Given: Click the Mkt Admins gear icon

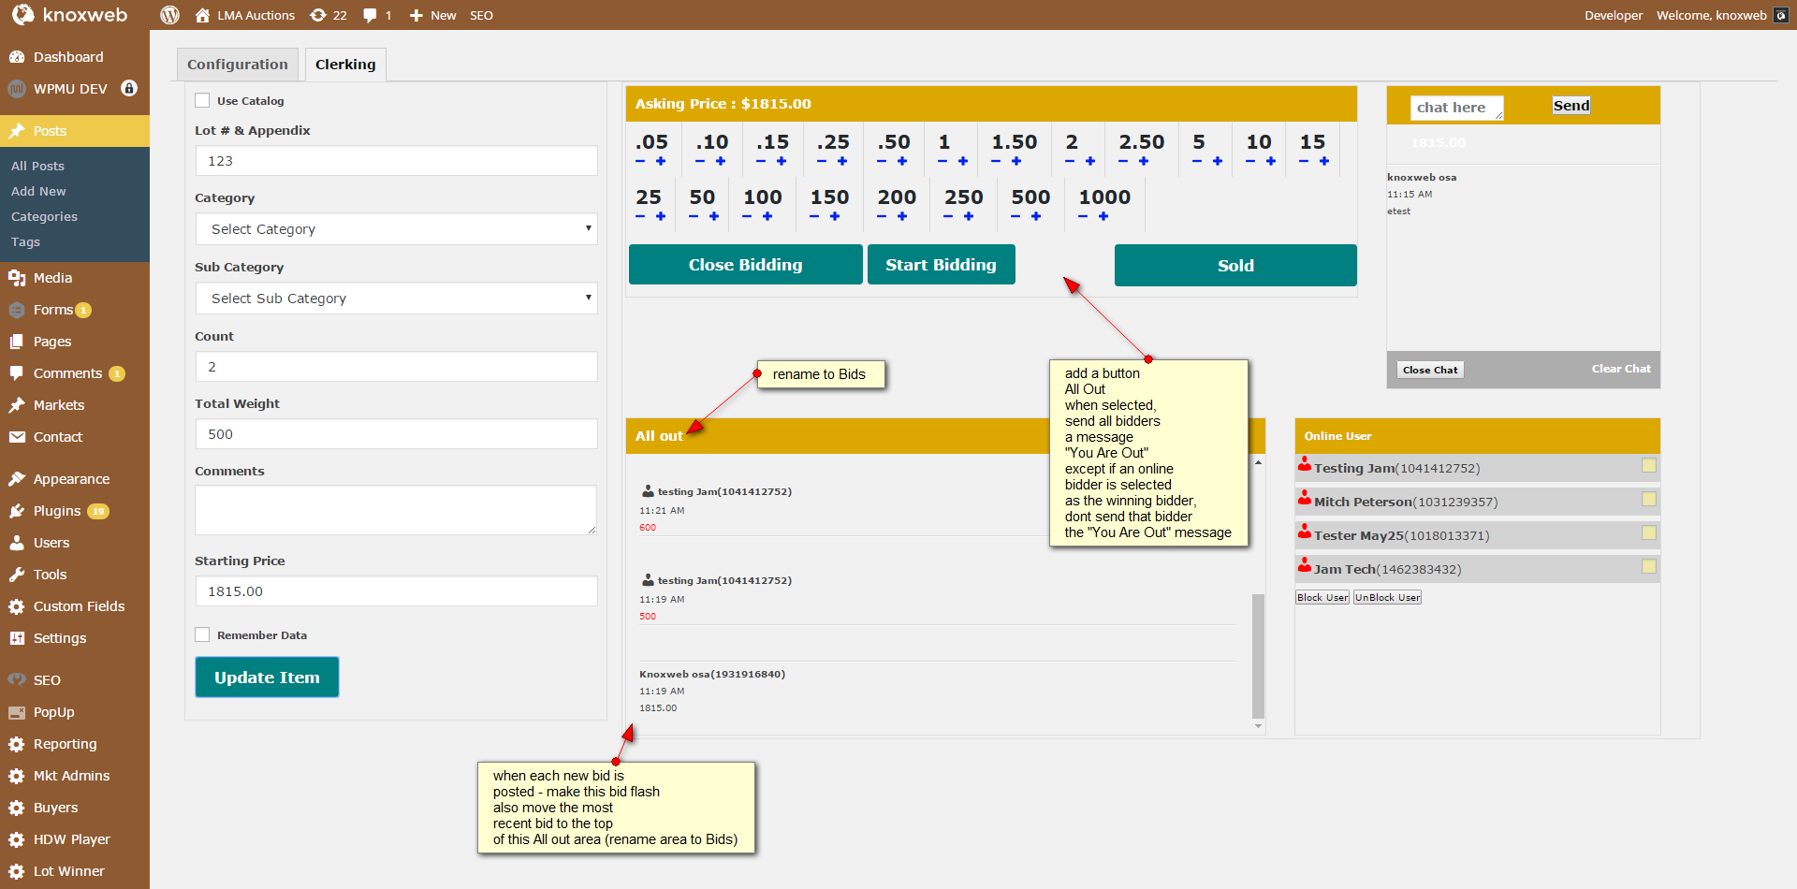Looking at the screenshot, I should click(17, 776).
